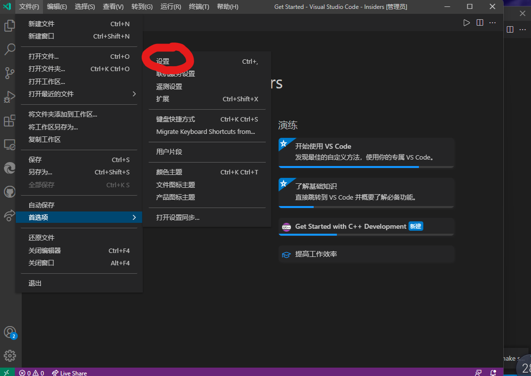
Task: Click the Run play icon in editor toolbar
Action: [466, 23]
